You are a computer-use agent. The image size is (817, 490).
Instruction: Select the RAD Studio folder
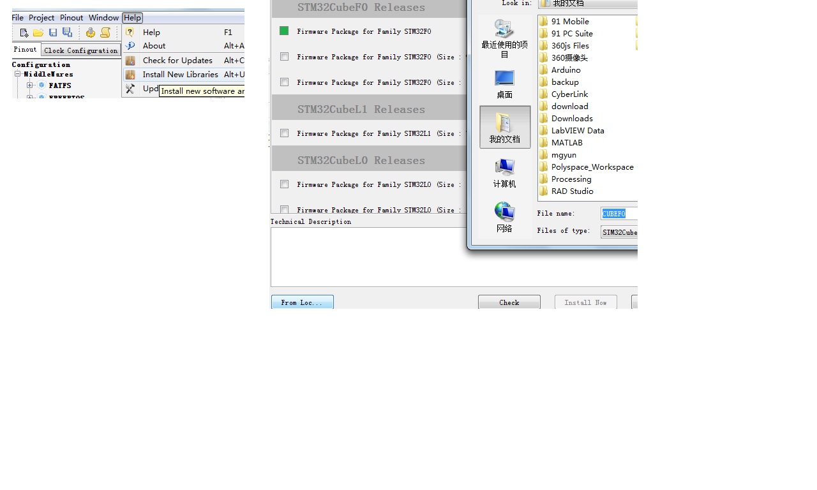[x=566, y=191]
